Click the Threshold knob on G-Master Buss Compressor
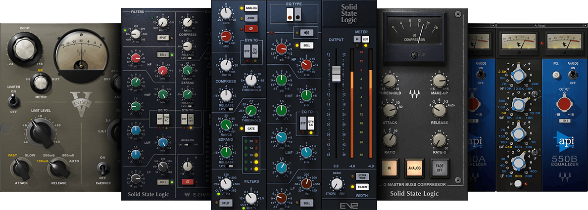The width and height of the screenshot is (588, 210). tap(390, 81)
